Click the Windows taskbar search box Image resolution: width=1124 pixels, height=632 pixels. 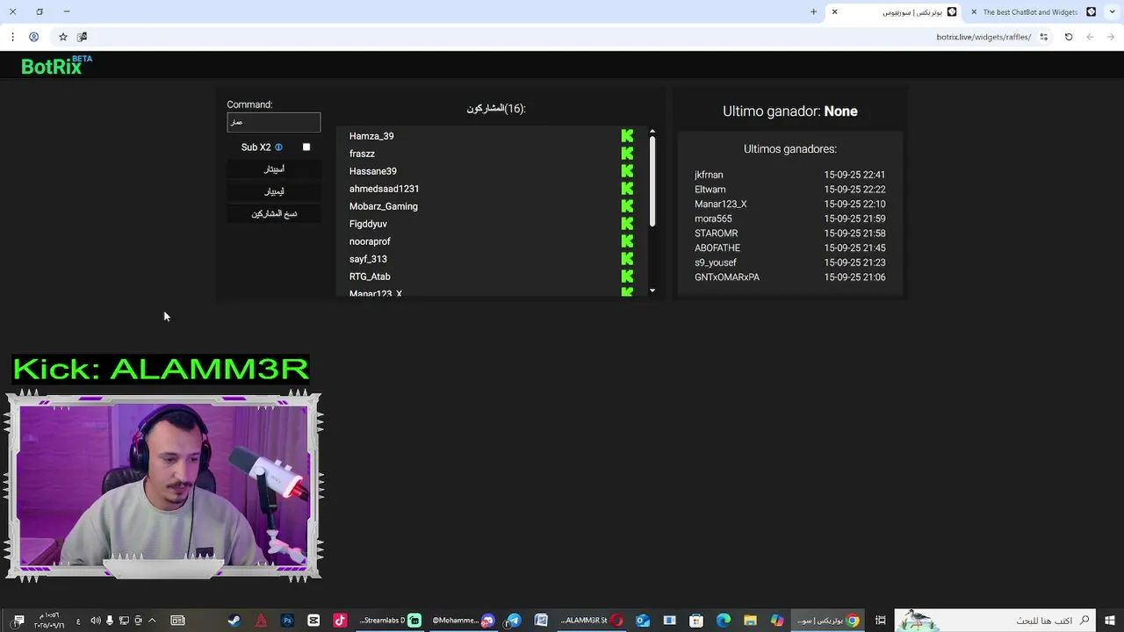pyautogui.click(x=995, y=621)
